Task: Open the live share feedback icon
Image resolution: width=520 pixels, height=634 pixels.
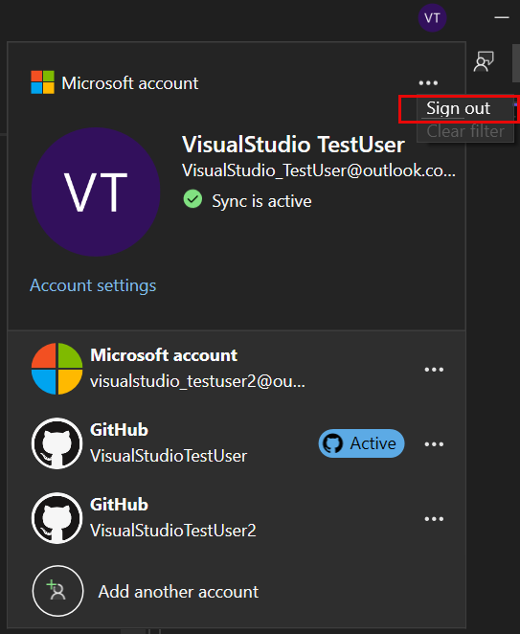Action: pos(484,61)
